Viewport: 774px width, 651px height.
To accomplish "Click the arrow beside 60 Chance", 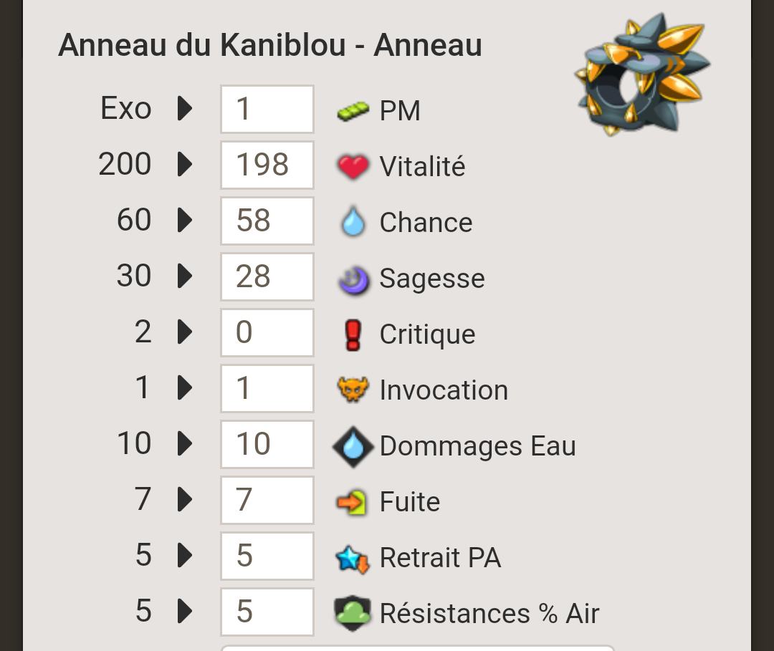I will pos(185,219).
